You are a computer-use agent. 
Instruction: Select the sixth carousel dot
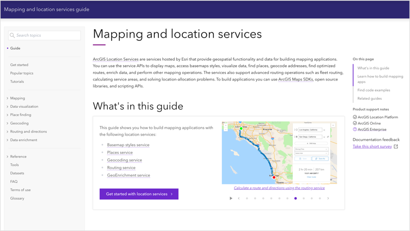[287, 198]
